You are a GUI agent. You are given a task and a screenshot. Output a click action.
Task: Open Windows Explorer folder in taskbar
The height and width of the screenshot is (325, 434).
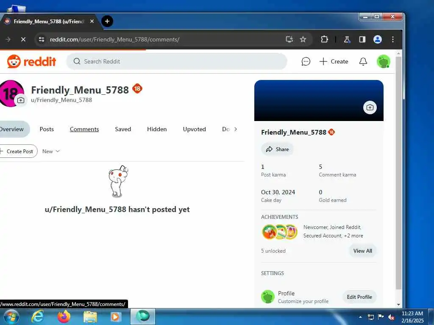[90, 317]
